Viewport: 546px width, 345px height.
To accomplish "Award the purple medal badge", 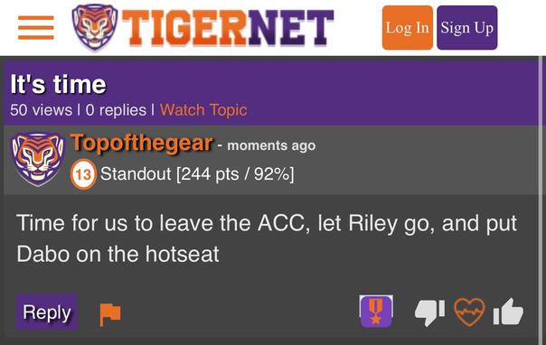I will 376,312.
